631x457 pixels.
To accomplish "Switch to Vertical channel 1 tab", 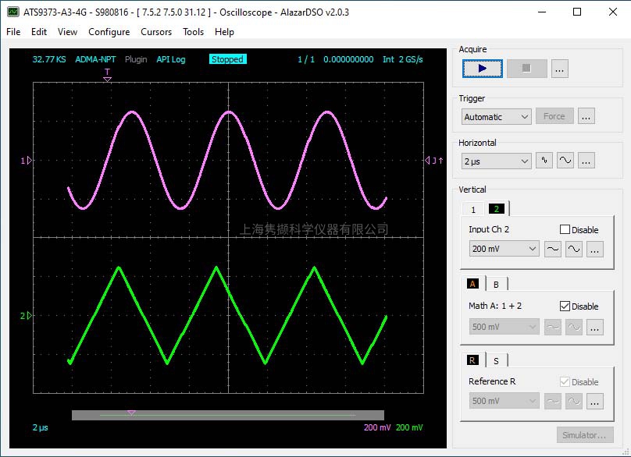I will 473,210.
